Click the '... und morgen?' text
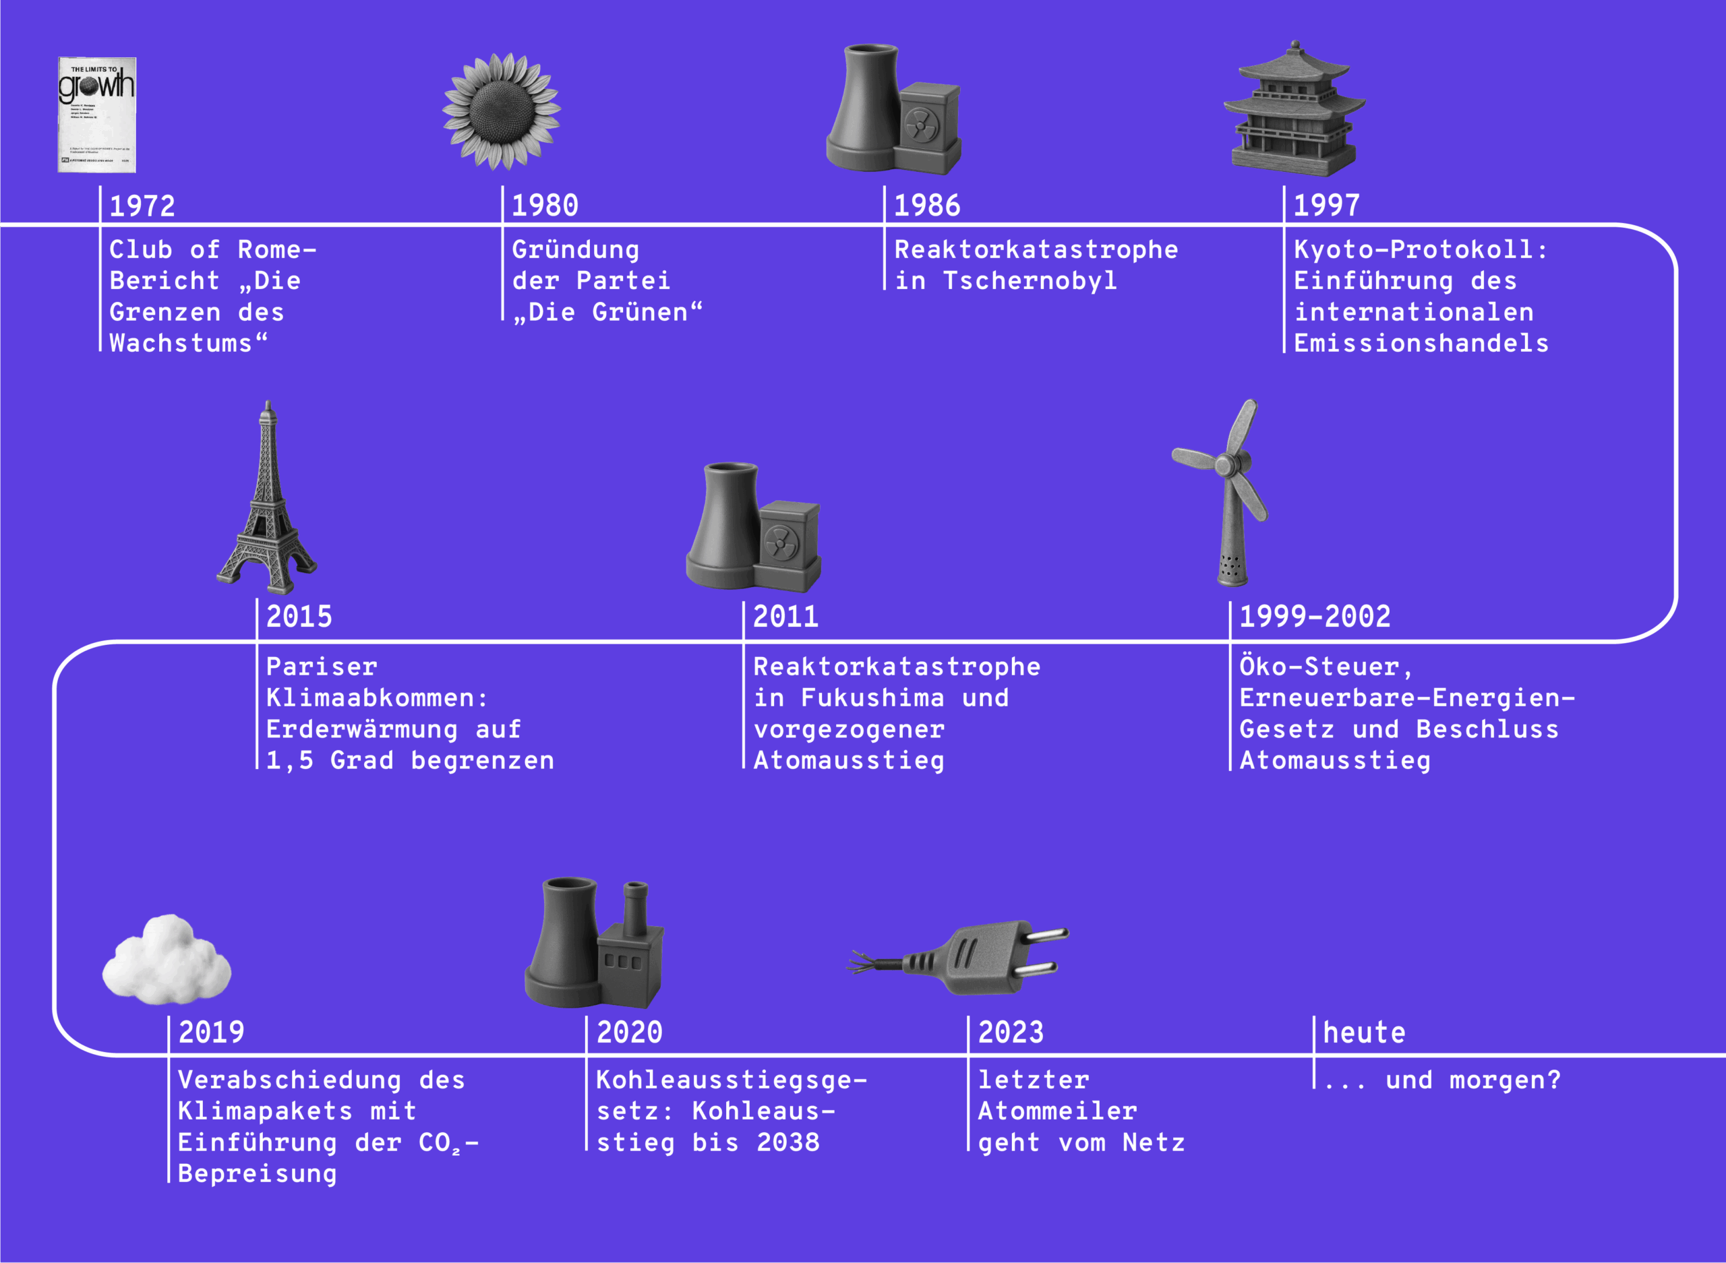 (1441, 1080)
